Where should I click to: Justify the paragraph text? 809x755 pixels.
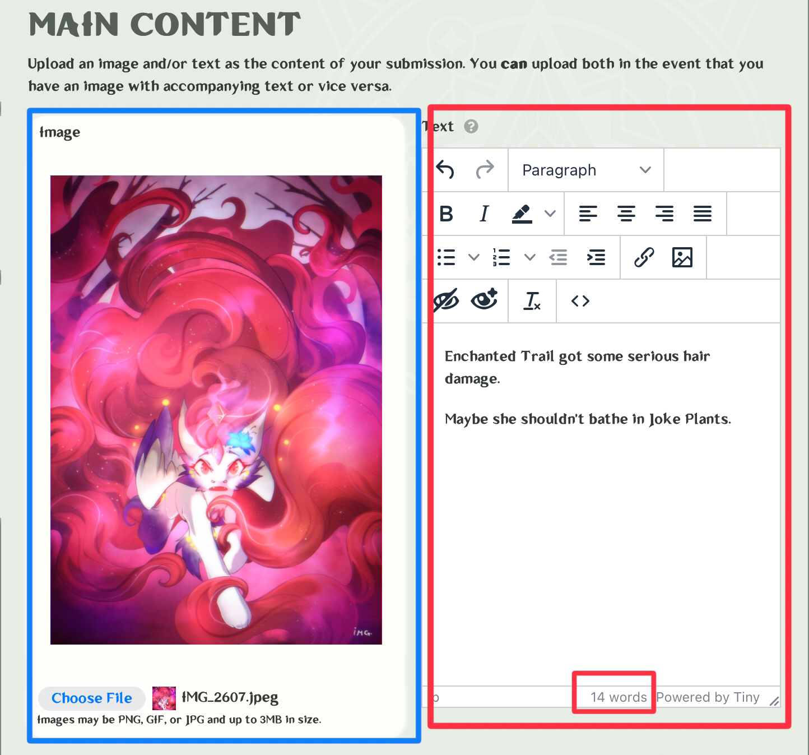[x=702, y=214]
